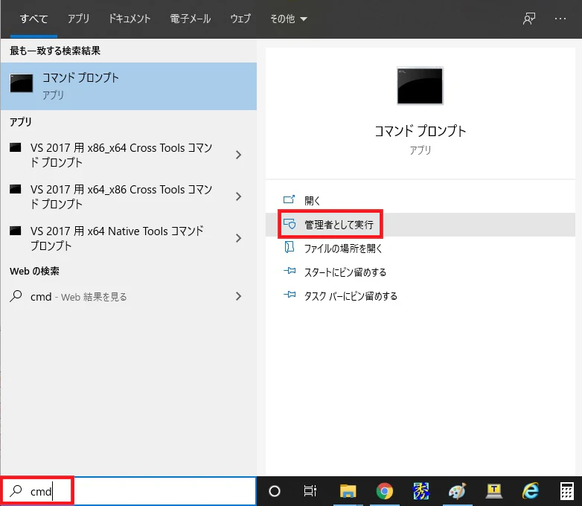This screenshot has height=506, width=582.
Task: Open the feedback icon in search header
Action: pyautogui.click(x=529, y=19)
